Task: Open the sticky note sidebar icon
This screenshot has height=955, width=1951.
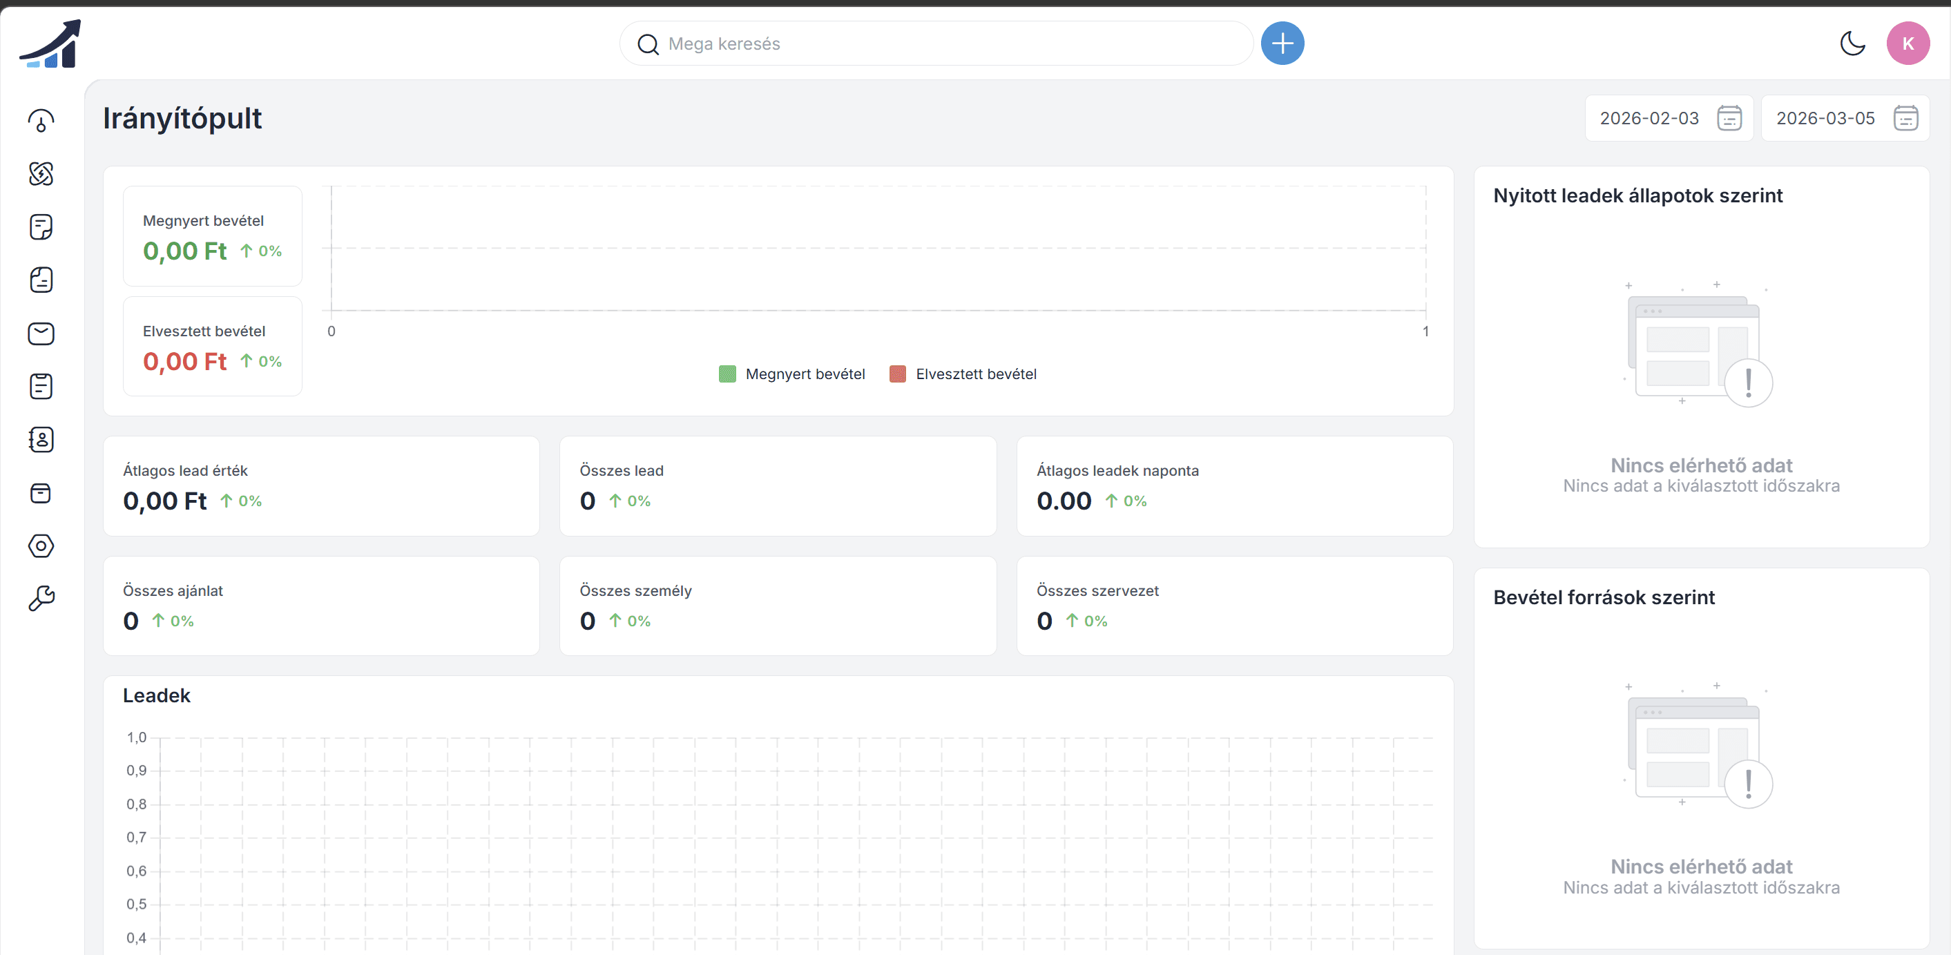Action: click(41, 226)
